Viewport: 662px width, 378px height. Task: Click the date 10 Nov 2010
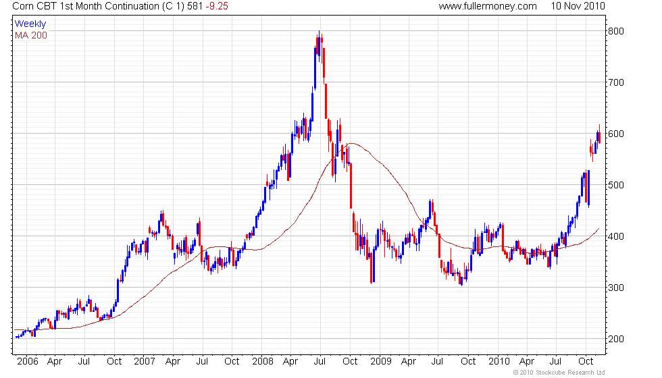click(578, 6)
